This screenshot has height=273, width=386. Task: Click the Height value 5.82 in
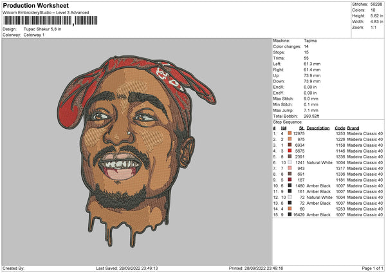tap(376, 15)
